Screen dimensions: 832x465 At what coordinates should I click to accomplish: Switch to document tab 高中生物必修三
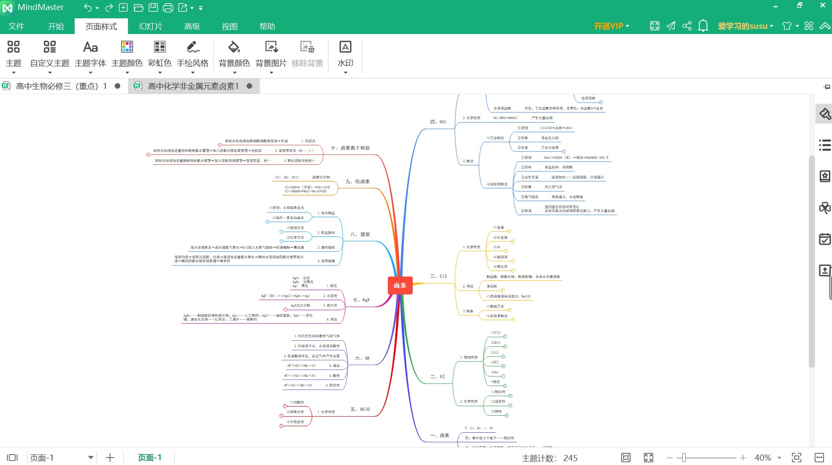62,86
